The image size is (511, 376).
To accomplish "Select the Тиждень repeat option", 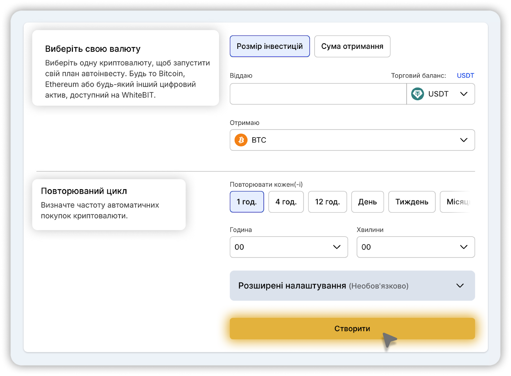I will pos(412,202).
